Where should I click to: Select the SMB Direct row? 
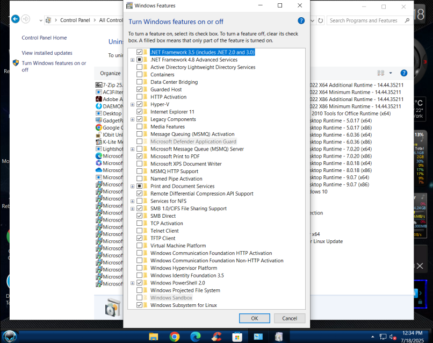point(163,216)
